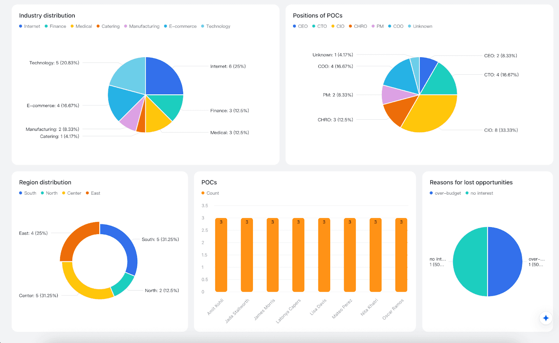Click the 'Unknown: 1 (4.17%)' label
559x343 pixels.
coord(333,55)
